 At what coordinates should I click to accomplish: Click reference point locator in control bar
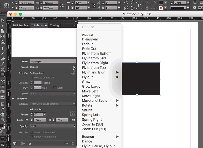6,5
